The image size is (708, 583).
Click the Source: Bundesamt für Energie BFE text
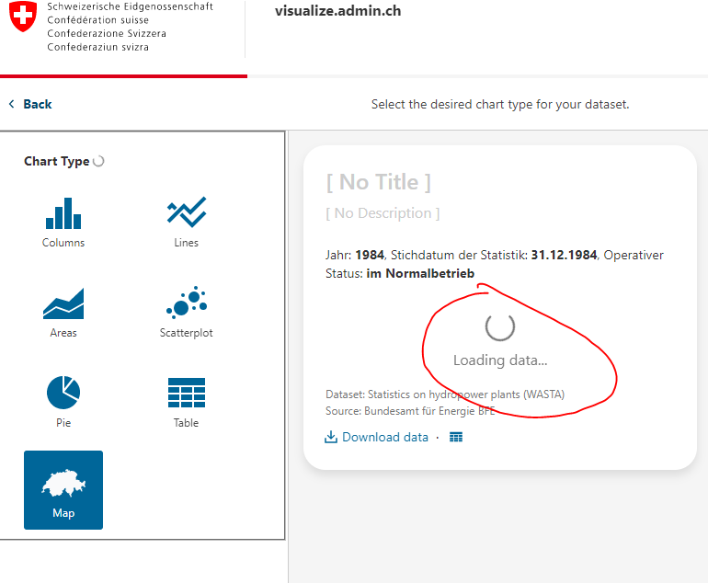tap(410, 411)
